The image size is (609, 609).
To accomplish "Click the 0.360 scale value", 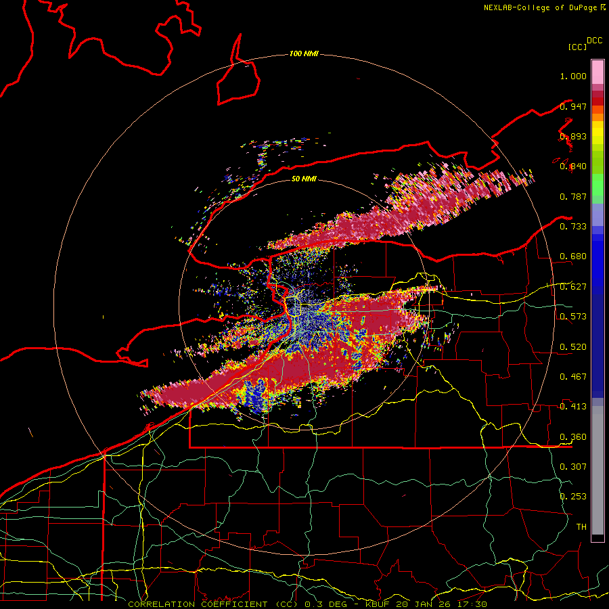I will (x=573, y=437).
